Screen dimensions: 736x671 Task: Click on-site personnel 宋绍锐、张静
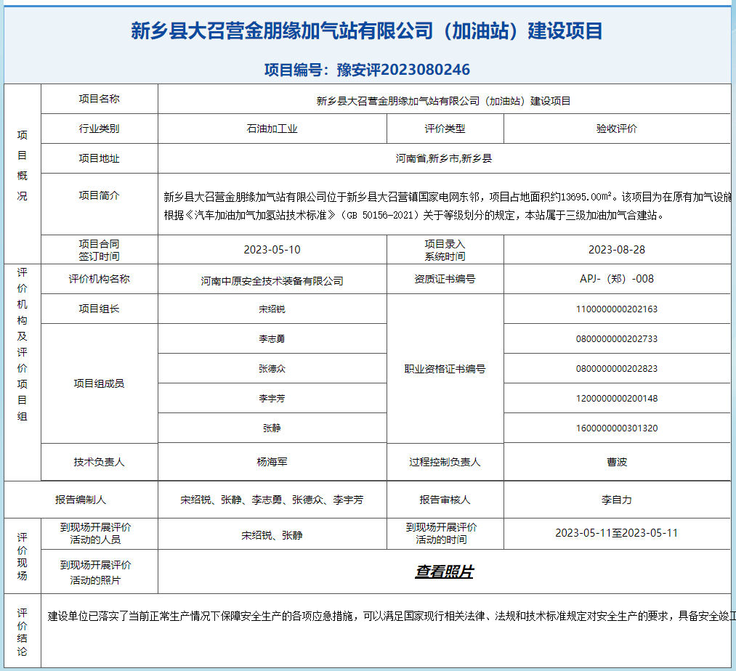(x=272, y=535)
